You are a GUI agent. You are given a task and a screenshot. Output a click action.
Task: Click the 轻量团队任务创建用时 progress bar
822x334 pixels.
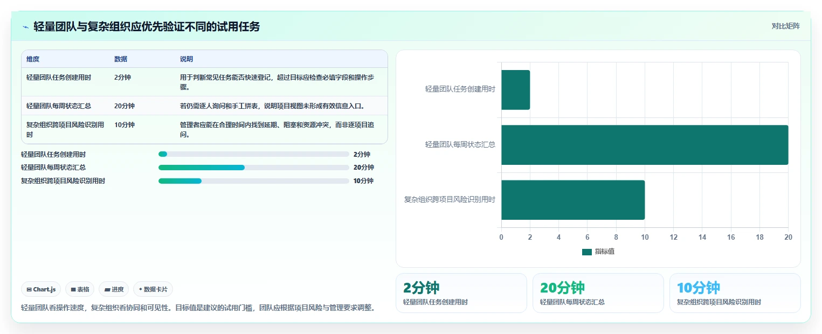click(x=254, y=154)
